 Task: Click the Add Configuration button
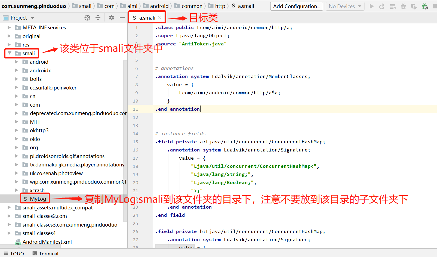296,6
